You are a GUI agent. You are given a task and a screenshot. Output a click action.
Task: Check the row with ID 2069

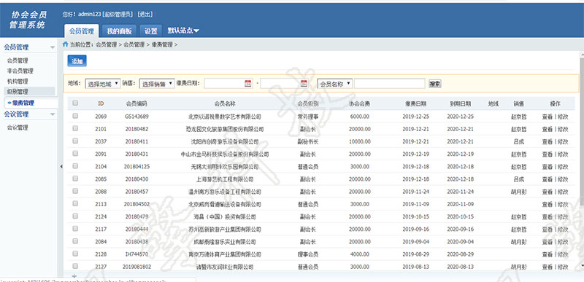point(75,116)
